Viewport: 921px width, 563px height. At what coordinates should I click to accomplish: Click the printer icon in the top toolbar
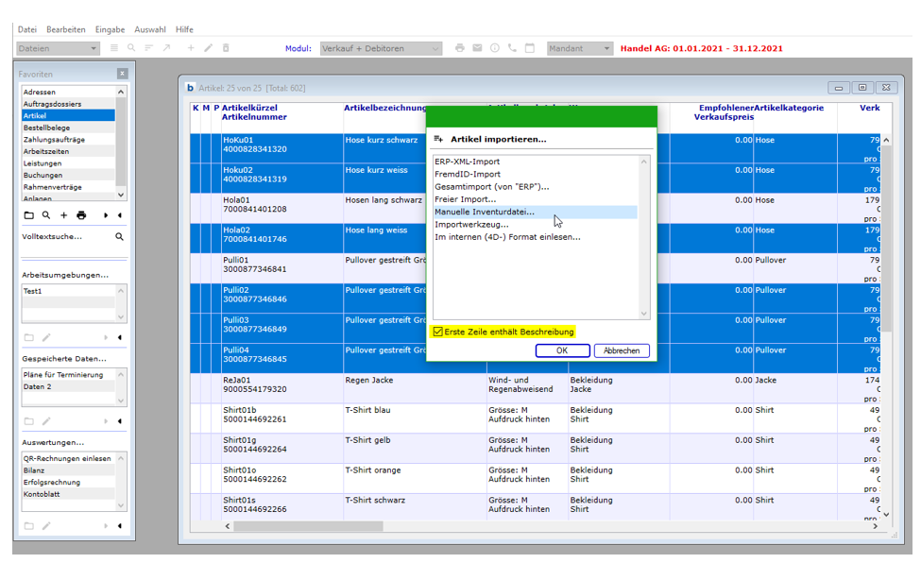(x=460, y=48)
